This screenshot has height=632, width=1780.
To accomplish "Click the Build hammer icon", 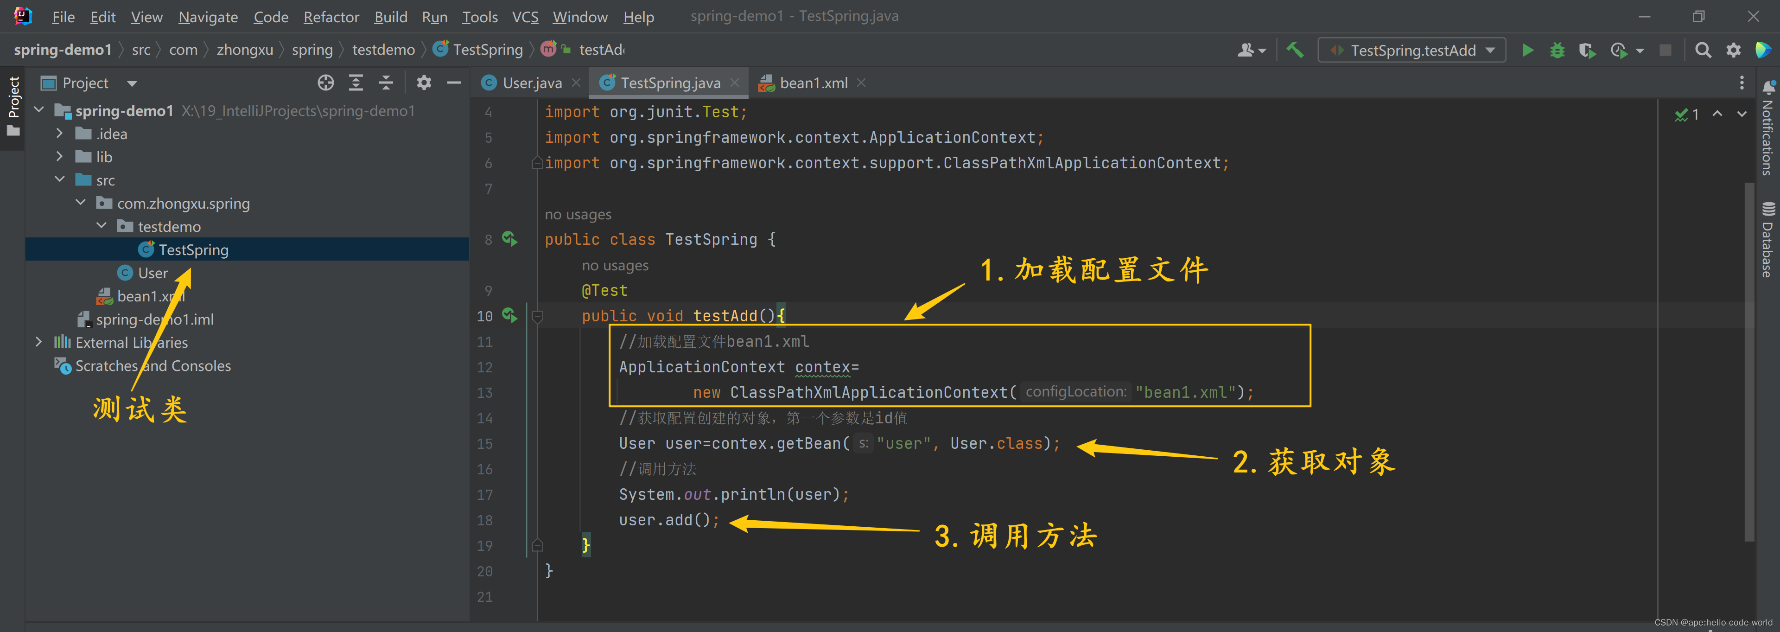I will click(1295, 51).
